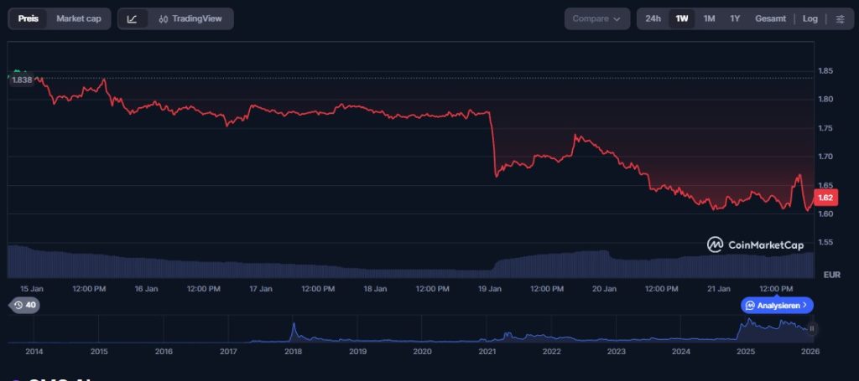859x381 pixels.
Task: Select the line chart view icon
Action: (x=133, y=18)
